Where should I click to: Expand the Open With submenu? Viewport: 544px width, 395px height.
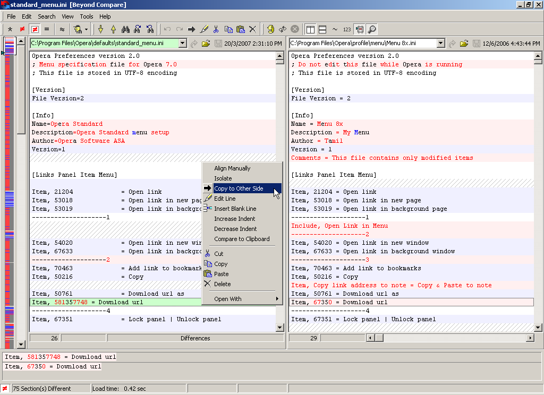tap(242, 298)
